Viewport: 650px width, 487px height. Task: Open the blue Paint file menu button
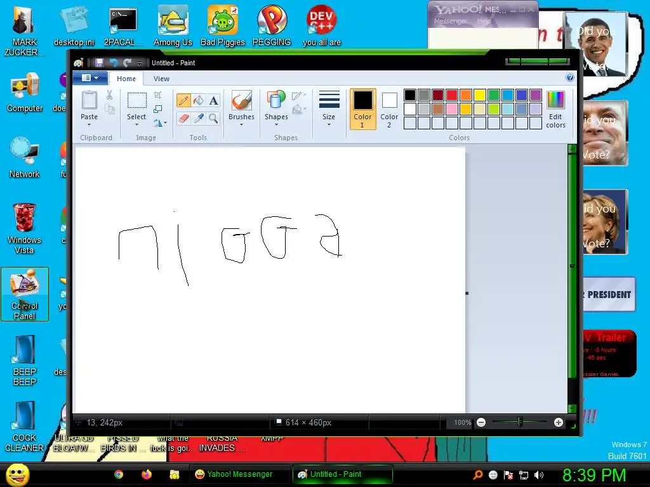90,78
